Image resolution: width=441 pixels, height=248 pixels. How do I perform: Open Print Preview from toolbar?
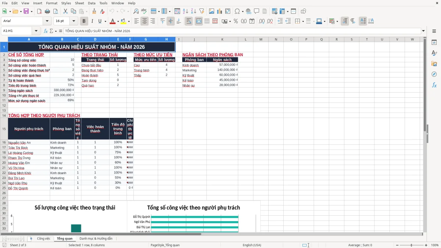[55, 11]
